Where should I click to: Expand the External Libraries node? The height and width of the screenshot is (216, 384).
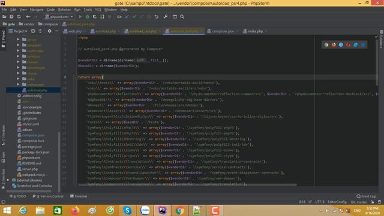[x=8, y=180]
